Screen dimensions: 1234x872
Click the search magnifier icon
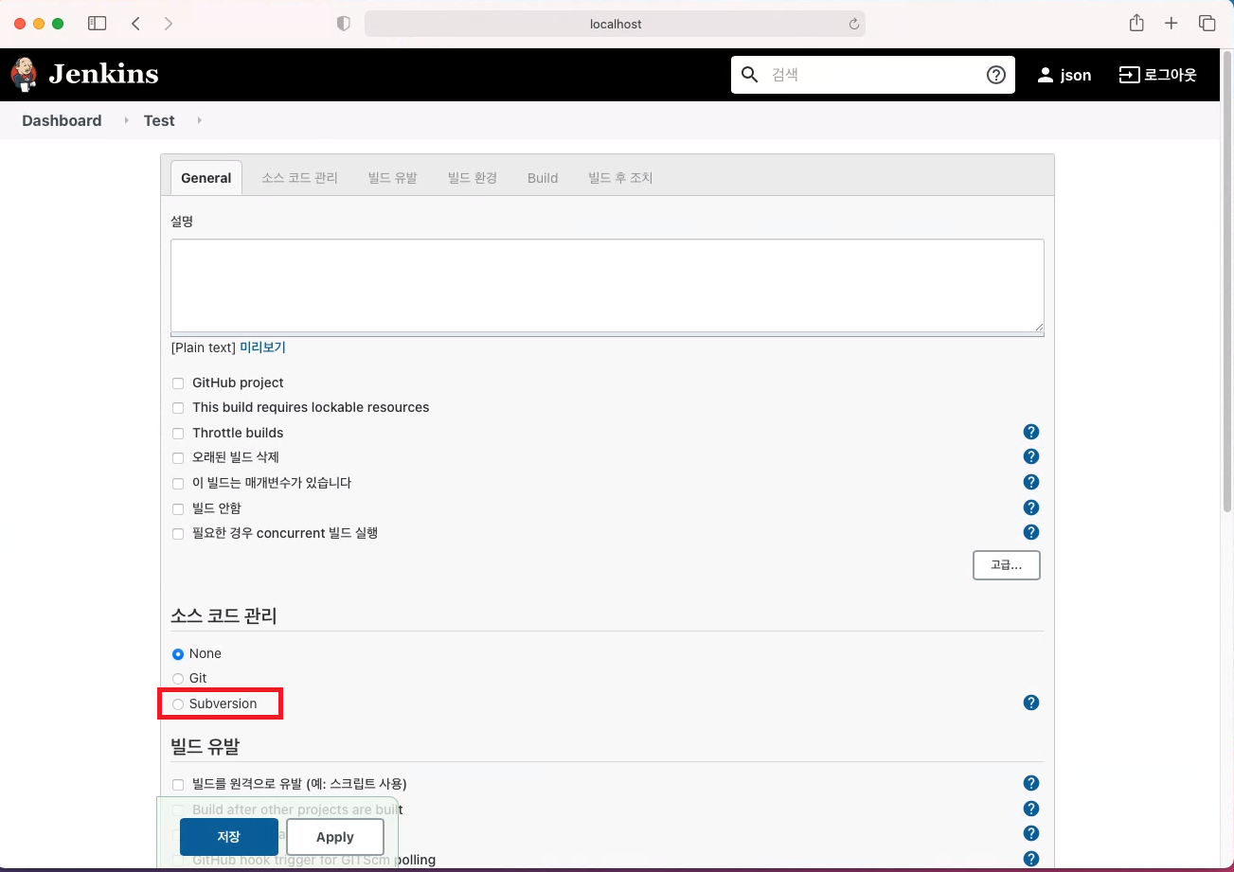pyautogui.click(x=749, y=75)
